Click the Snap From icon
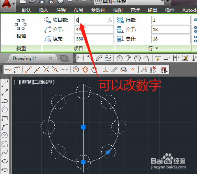Screen dimensions: 197x174 pos(17,70)
